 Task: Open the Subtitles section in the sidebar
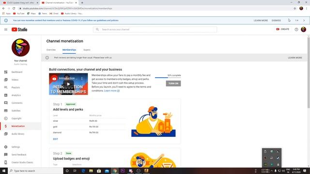click(16, 111)
